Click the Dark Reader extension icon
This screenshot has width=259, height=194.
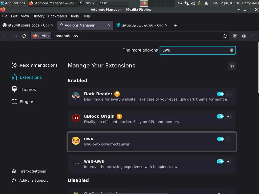click(76, 96)
